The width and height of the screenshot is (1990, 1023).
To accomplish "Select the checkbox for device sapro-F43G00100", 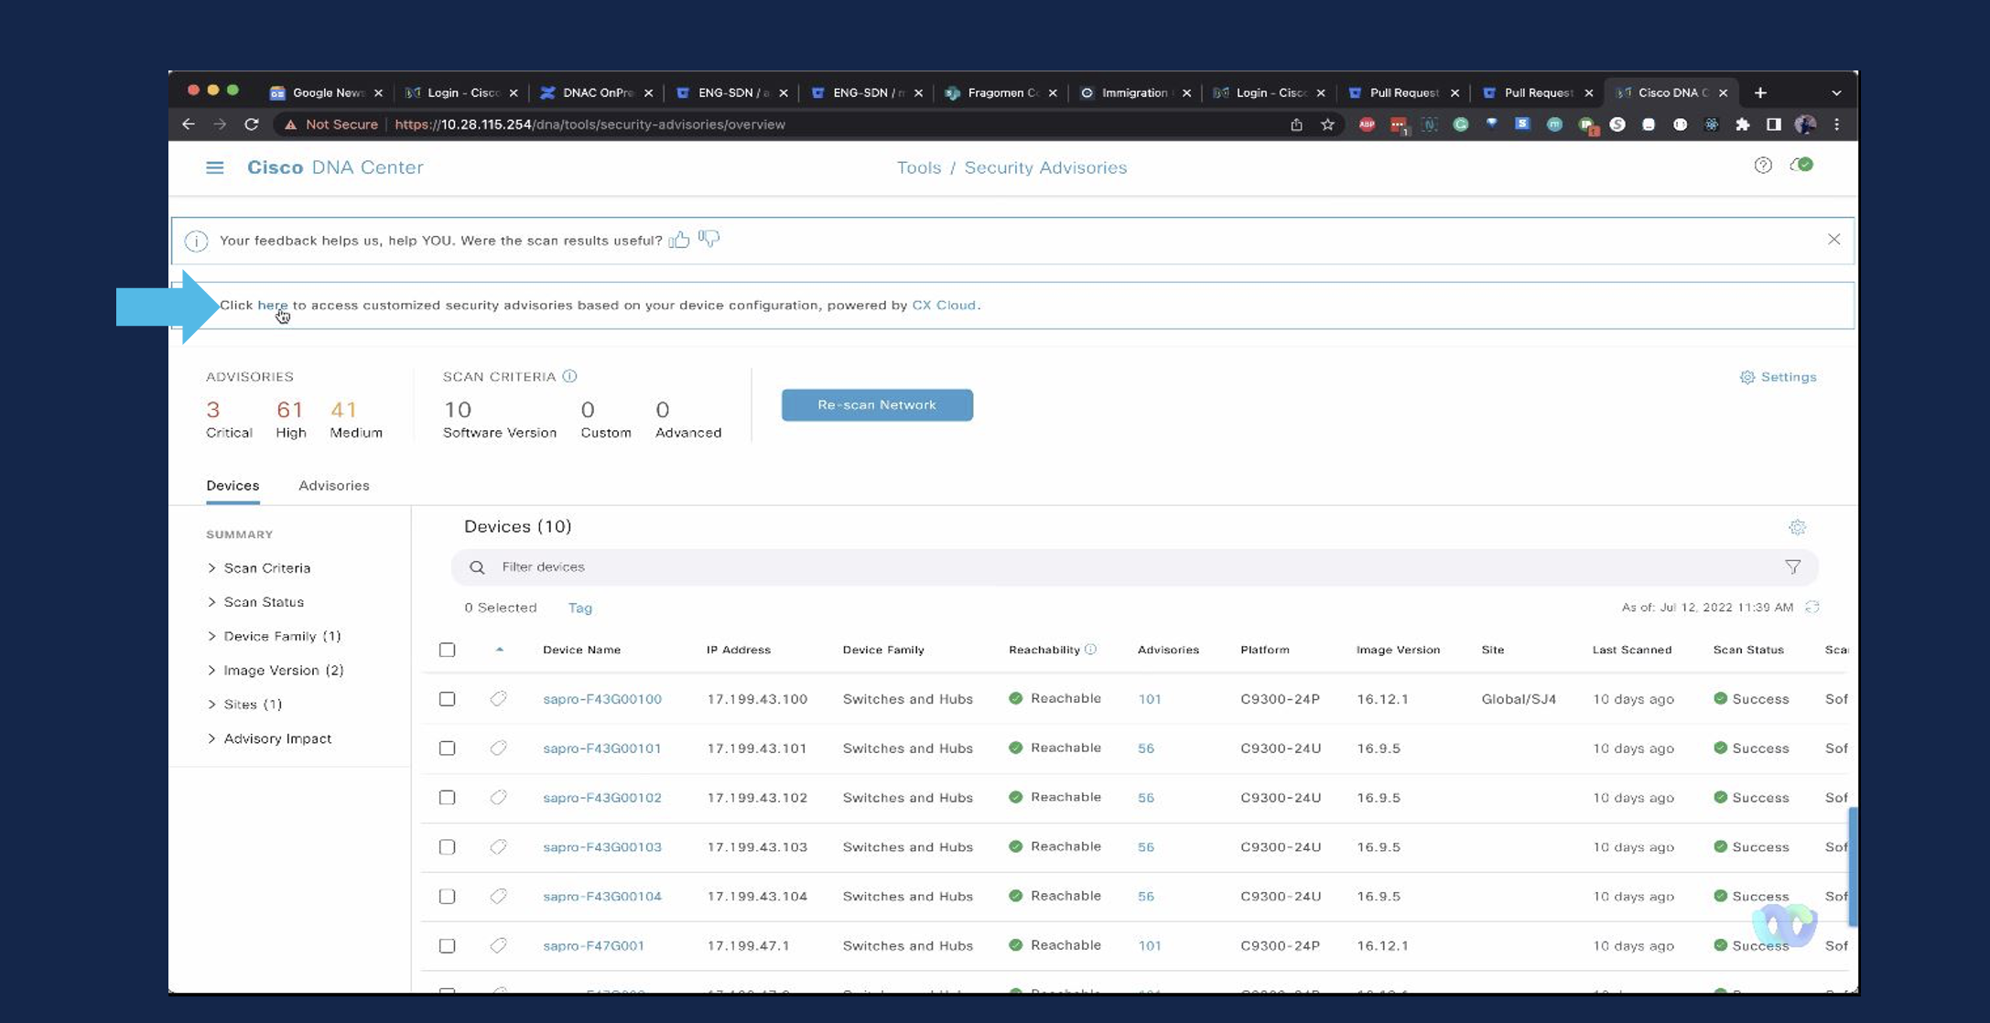I will click(x=447, y=698).
